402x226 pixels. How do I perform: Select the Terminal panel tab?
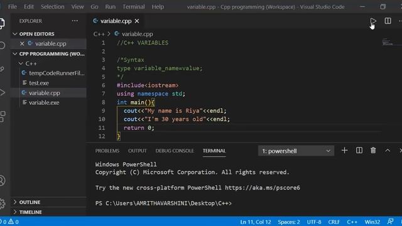tap(214, 151)
